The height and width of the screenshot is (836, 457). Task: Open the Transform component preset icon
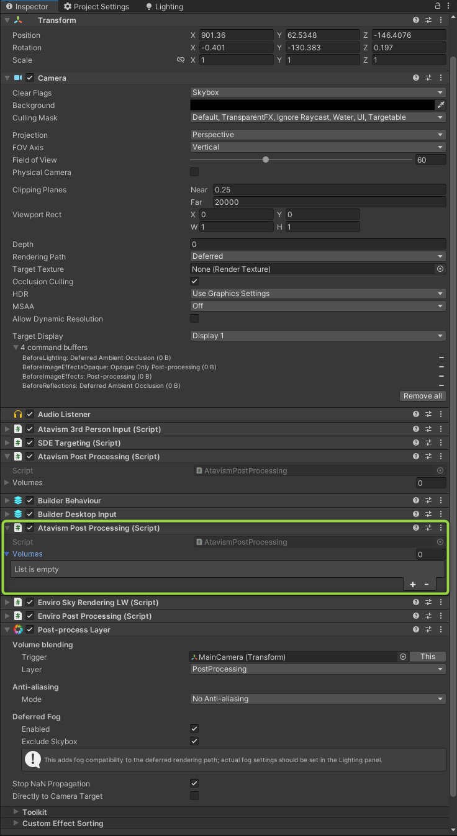click(x=428, y=20)
